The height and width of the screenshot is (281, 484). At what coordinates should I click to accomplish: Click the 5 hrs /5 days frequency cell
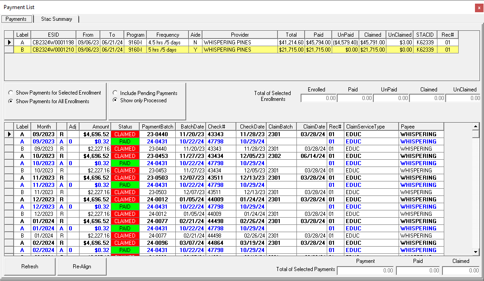click(x=168, y=49)
